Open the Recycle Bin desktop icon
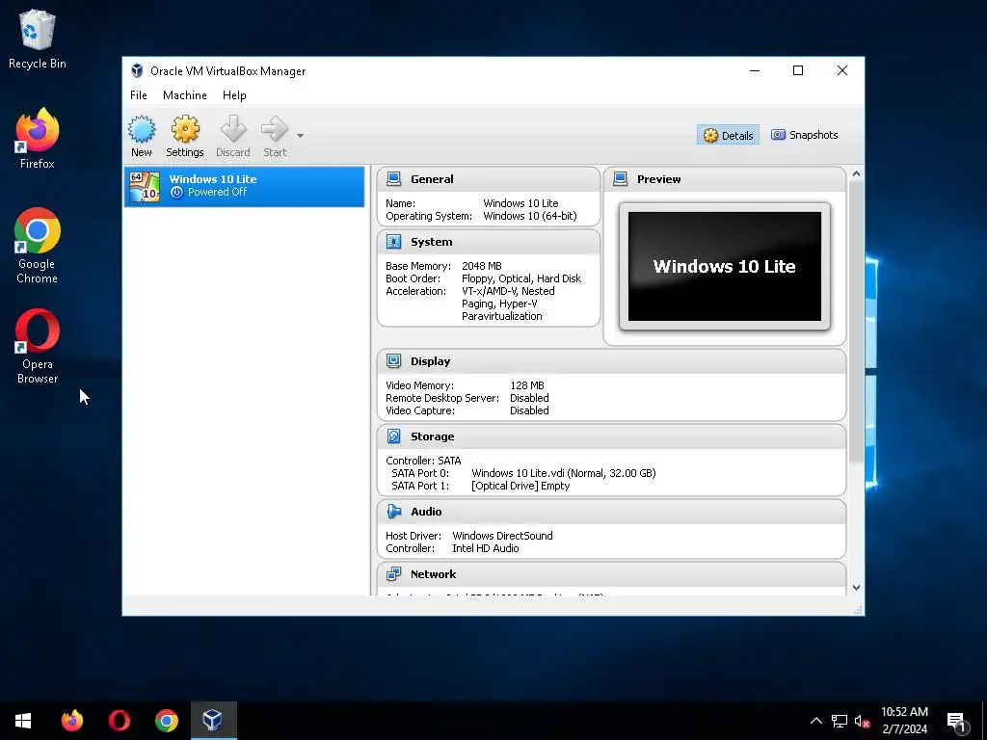 pyautogui.click(x=38, y=39)
